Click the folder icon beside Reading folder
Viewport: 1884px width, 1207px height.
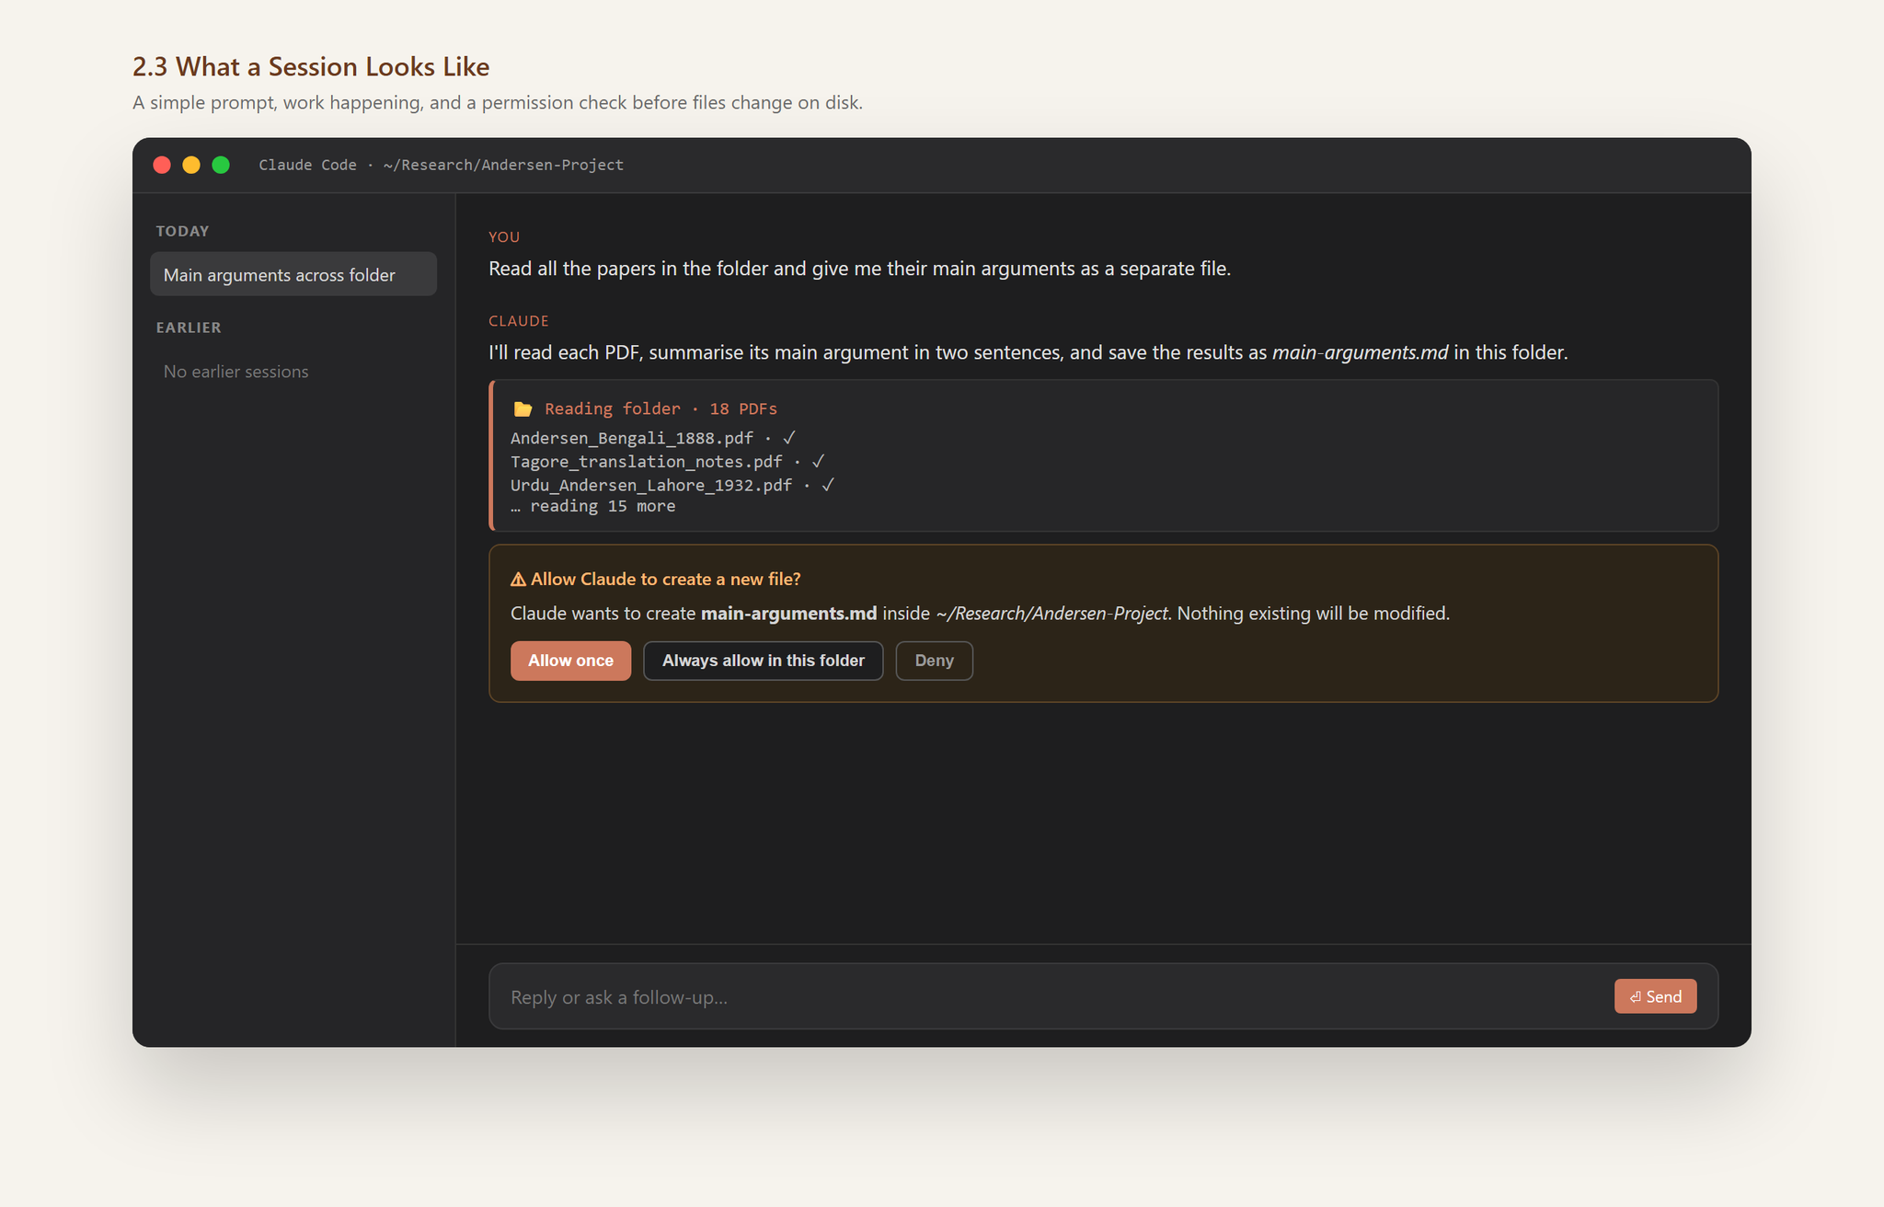523,408
